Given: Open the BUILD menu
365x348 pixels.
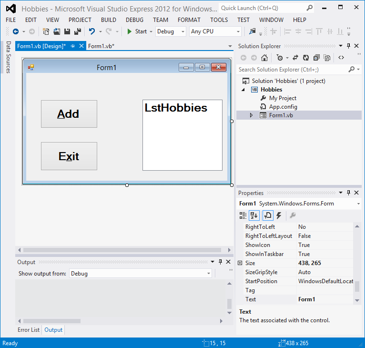Looking at the screenshot, I should (x=109, y=20).
